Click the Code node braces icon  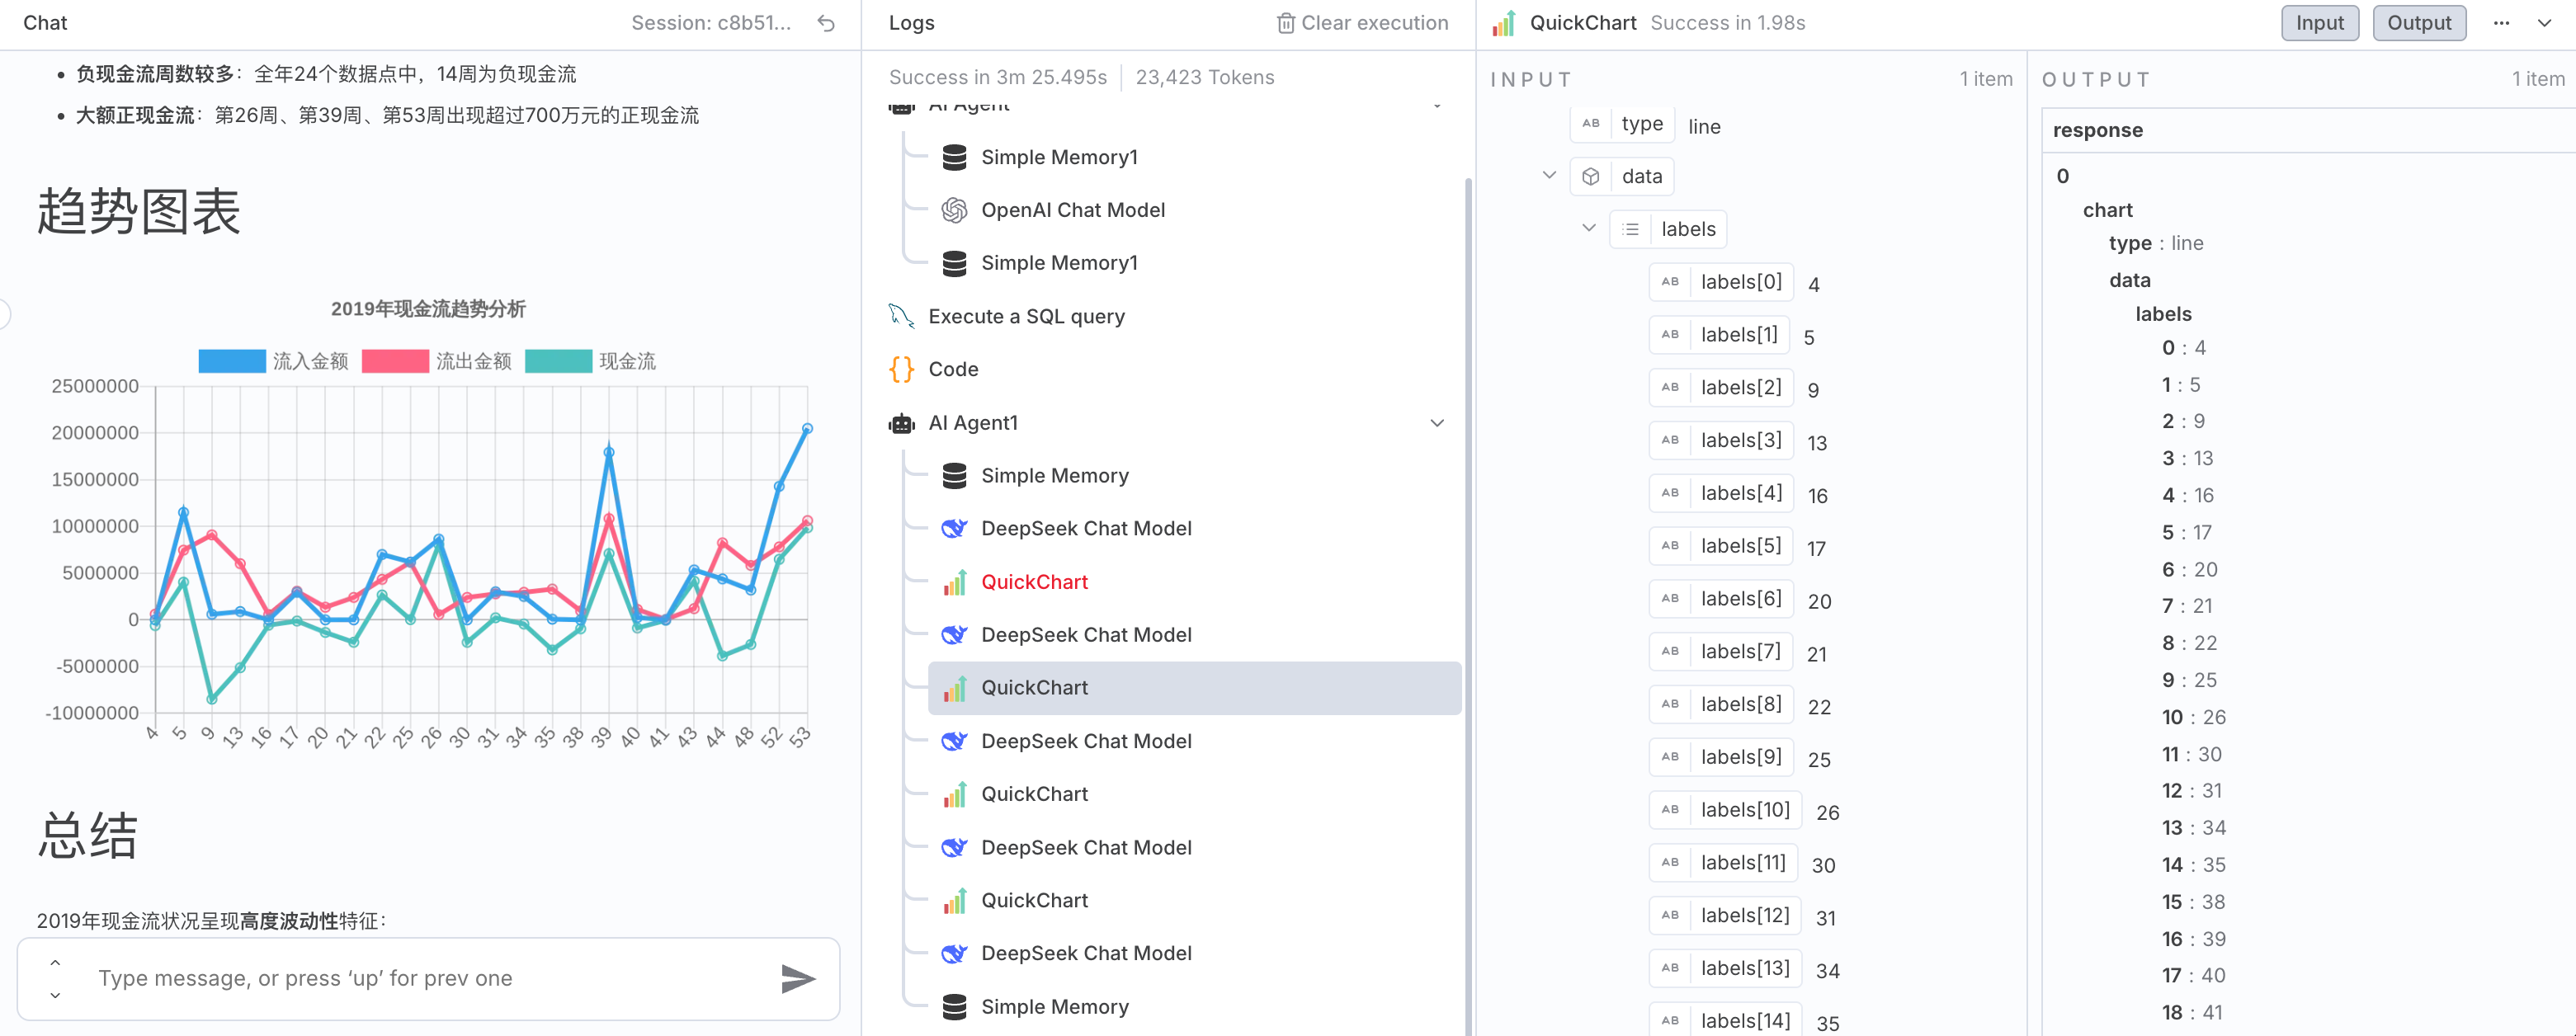tap(901, 369)
